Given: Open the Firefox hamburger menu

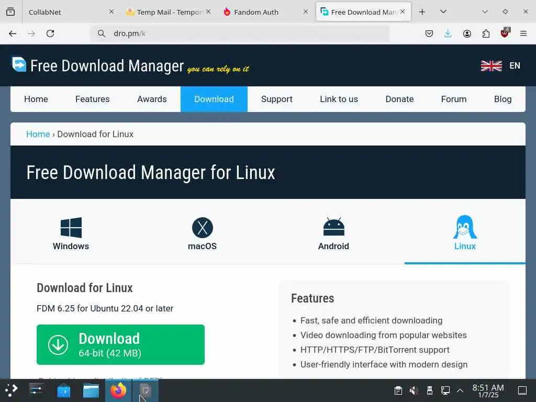Looking at the screenshot, I should (x=523, y=33).
